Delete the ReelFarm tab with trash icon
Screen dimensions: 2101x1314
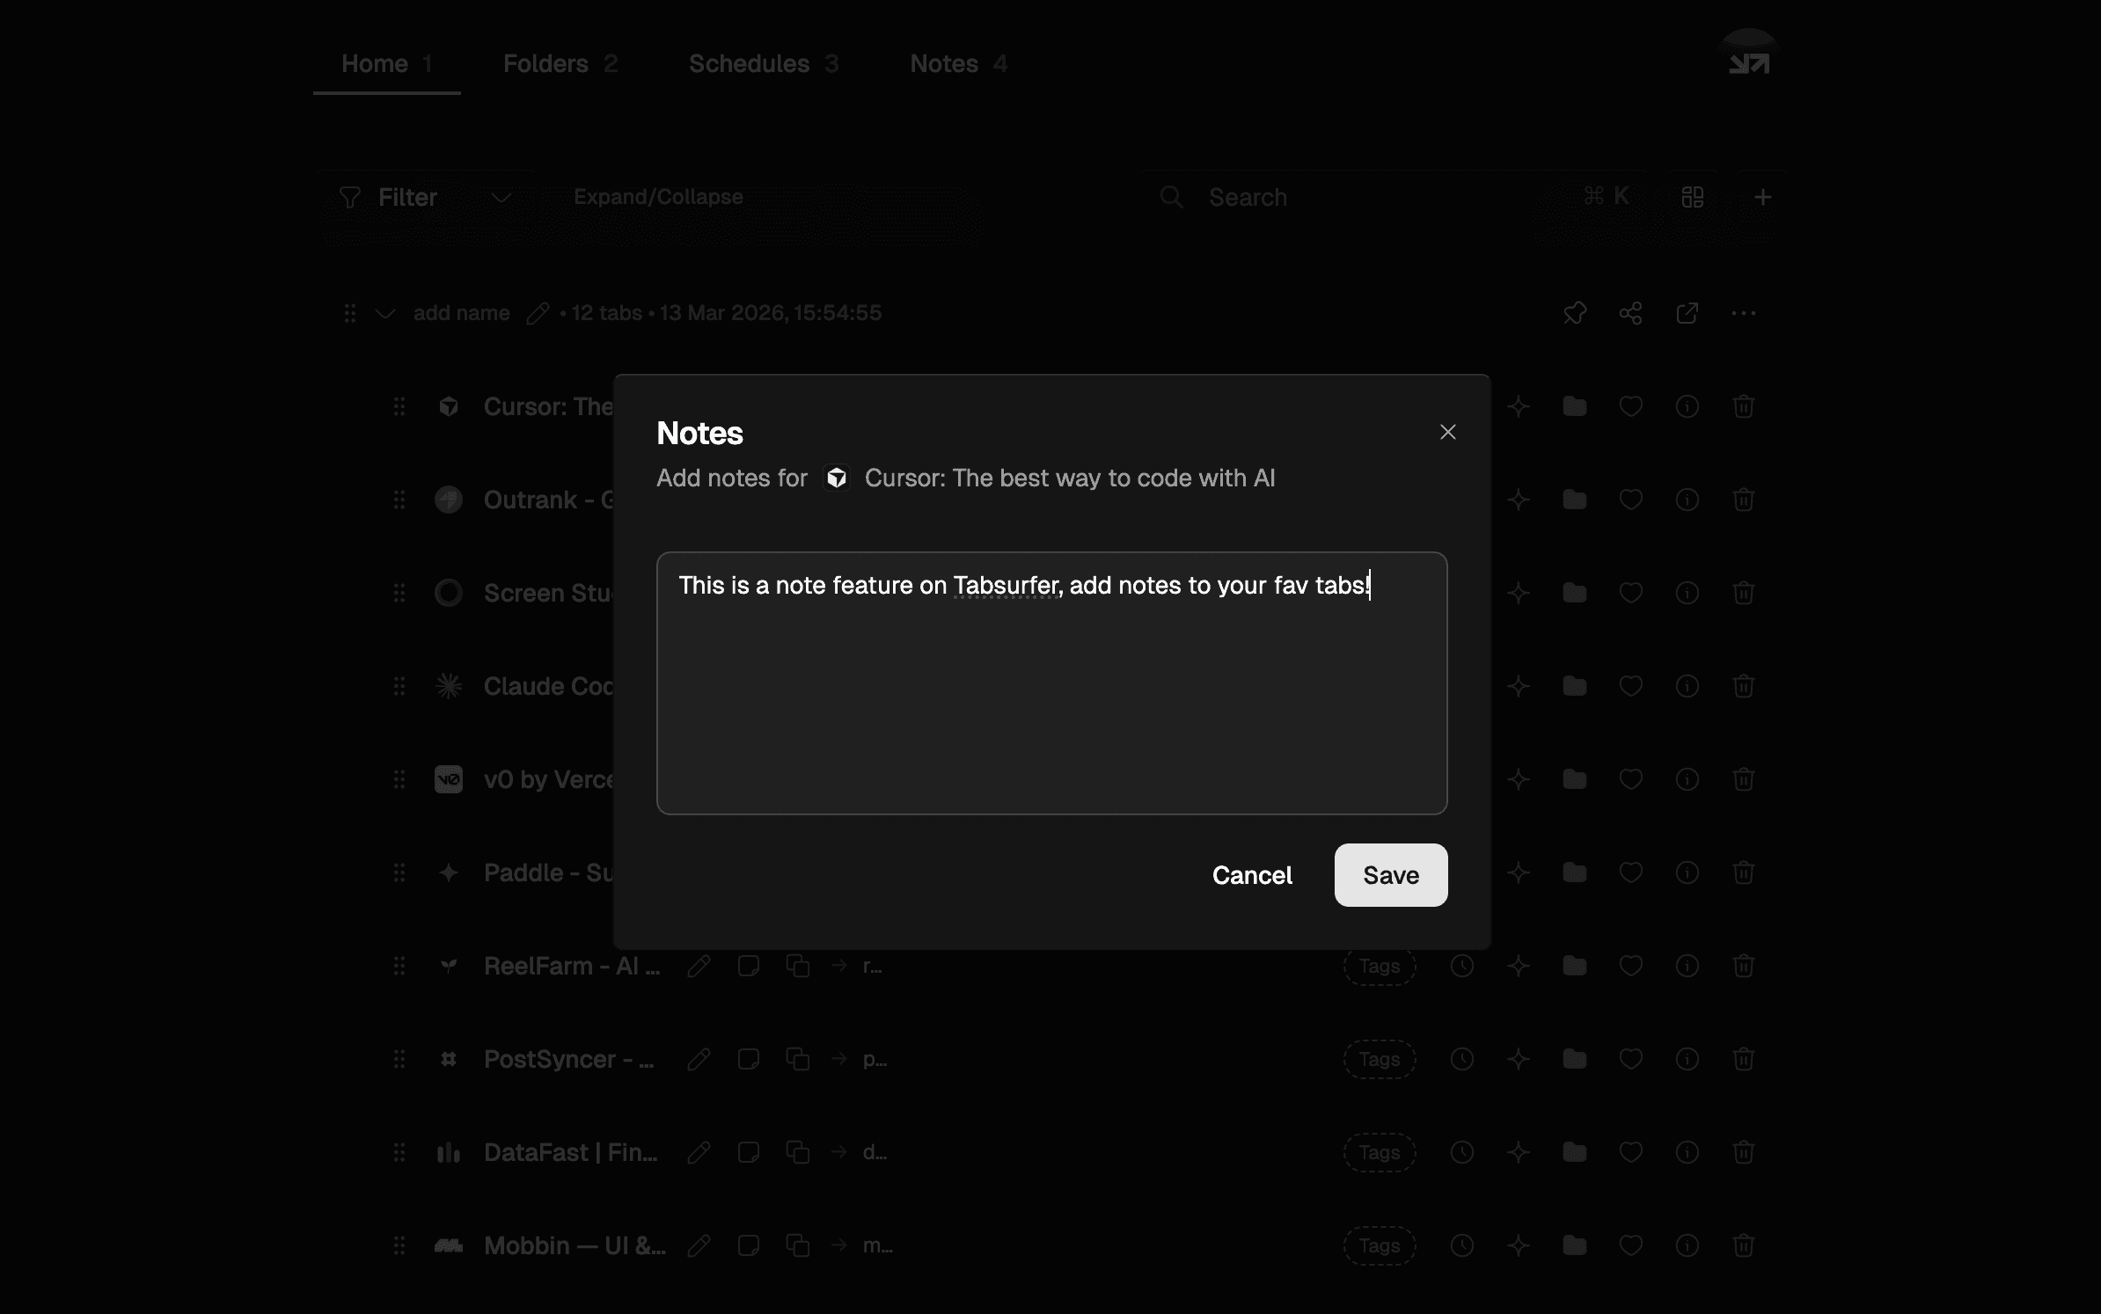[1743, 966]
